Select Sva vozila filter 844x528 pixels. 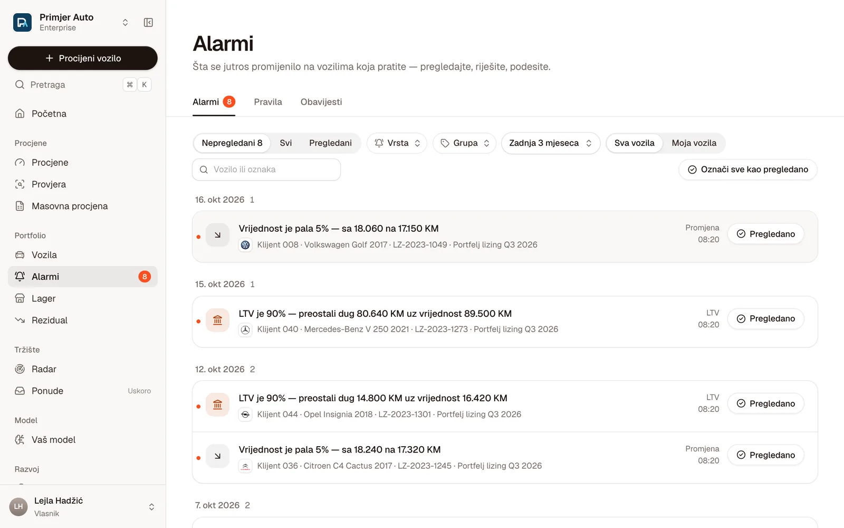(635, 143)
